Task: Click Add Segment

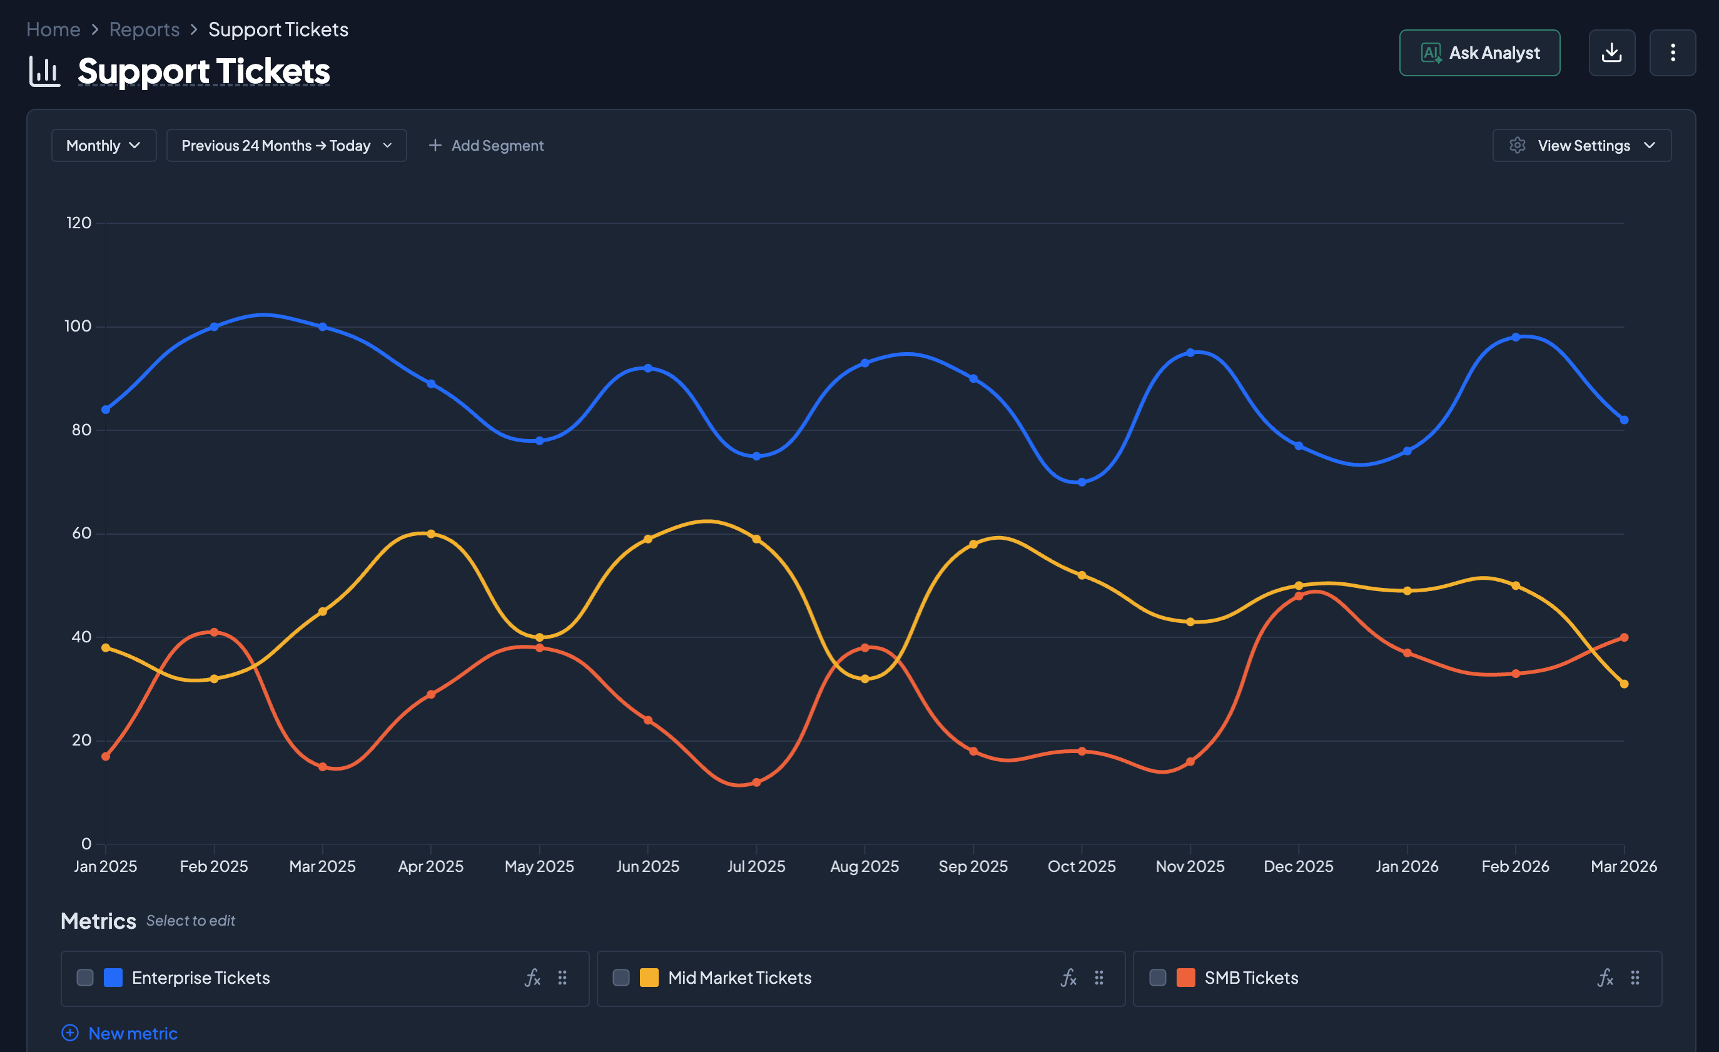Action: coord(485,146)
